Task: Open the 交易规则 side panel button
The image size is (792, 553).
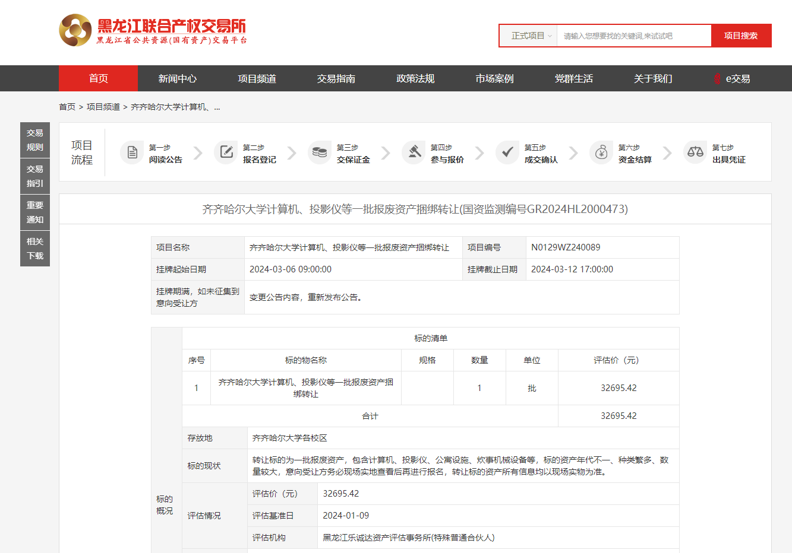Action: 35,140
